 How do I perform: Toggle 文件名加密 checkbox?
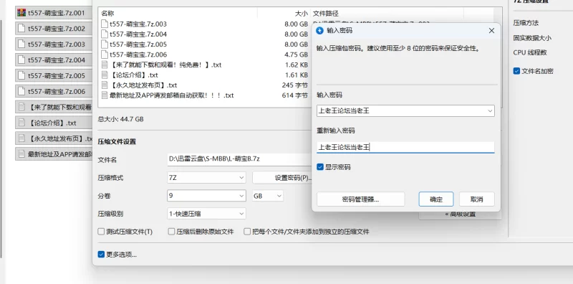tap(516, 71)
